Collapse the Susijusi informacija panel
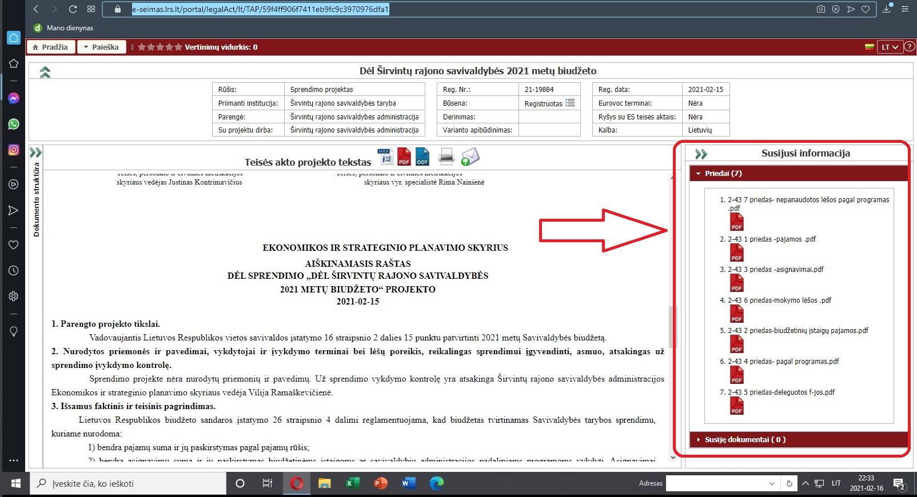The width and height of the screenshot is (917, 497). pos(701,154)
